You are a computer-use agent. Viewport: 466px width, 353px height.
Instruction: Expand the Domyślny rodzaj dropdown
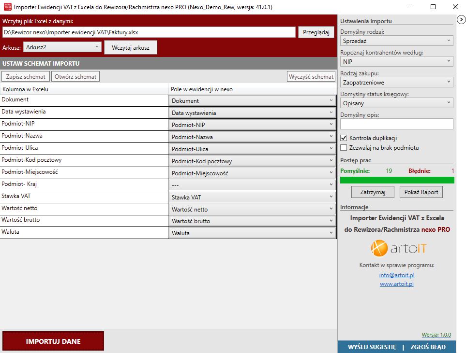pyautogui.click(x=396, y=41)
